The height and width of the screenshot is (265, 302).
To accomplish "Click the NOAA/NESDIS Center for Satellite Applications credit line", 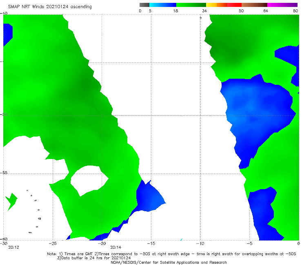I will (x=169, y=262).
